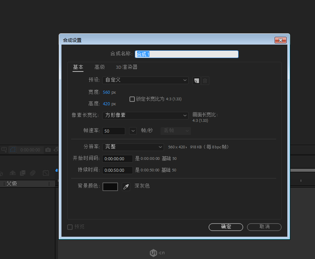Click the delete preset trash icon
Viewport: 315px width, 259px height.
click(x=205, y=81)
